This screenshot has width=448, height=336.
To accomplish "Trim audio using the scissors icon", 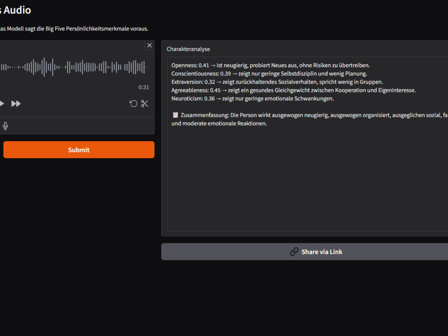I will click(x=145, y=103).
